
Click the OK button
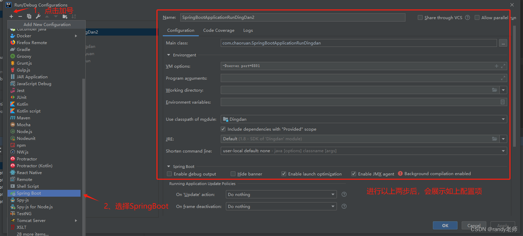pos(445,225)
